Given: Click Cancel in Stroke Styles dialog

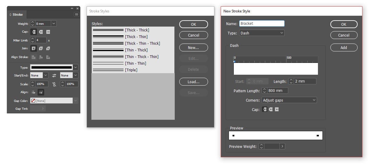Looking at the screenshot, I should point(193,35).
